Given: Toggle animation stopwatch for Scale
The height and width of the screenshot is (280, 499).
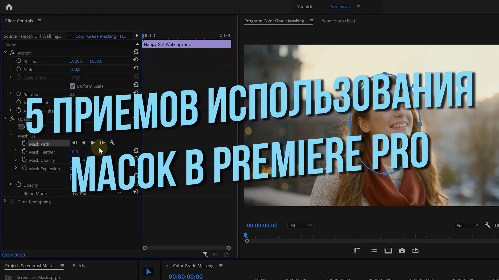Looking at the screenshot, I should pyautogui.click(x=18, y=69).
